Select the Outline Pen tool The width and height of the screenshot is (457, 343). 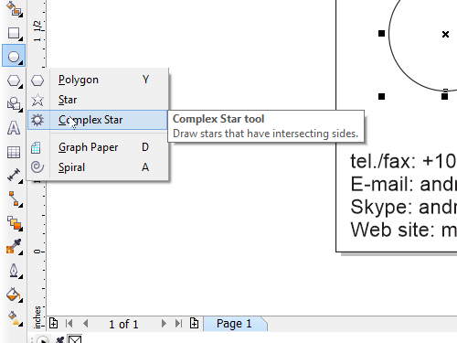point(14,270)
